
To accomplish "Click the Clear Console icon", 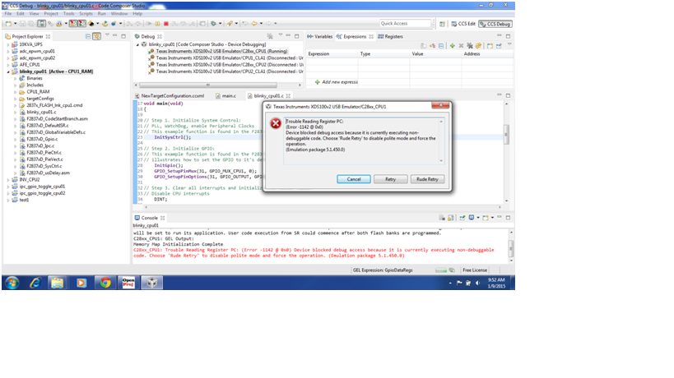I will click(x=442, y=218).
